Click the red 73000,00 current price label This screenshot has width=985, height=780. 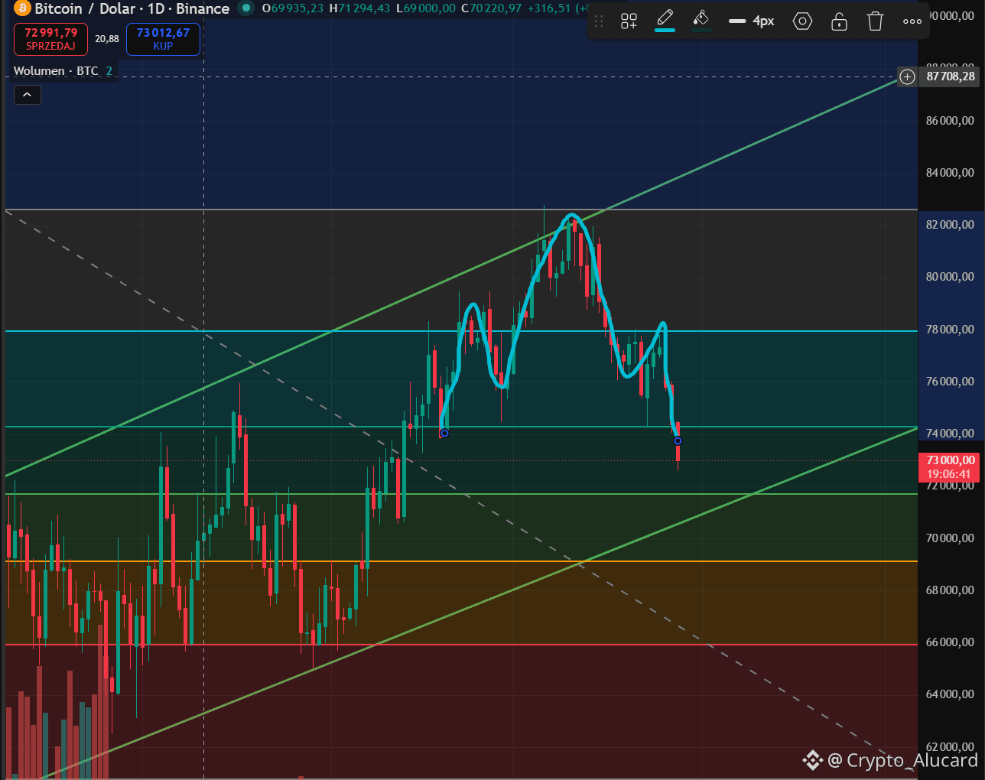coord(951,466)
